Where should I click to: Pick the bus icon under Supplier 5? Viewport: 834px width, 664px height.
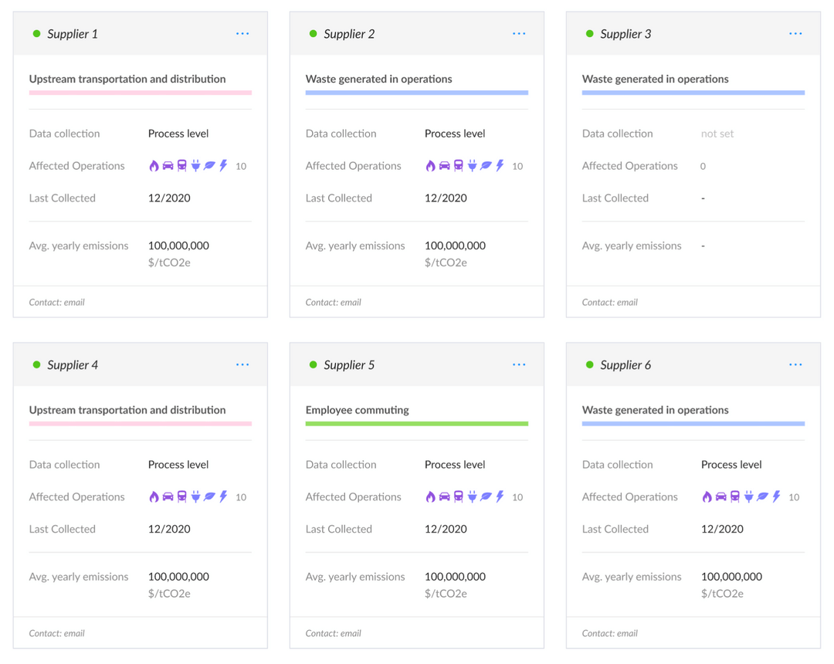tap(459, 497)
